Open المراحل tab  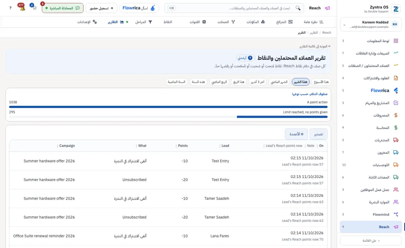point(143,22)
